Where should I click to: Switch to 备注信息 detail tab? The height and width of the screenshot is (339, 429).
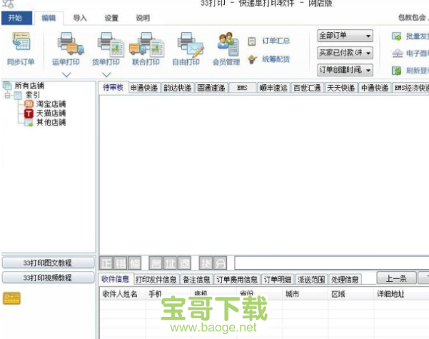pyautogui.click(x=196, y=280)
